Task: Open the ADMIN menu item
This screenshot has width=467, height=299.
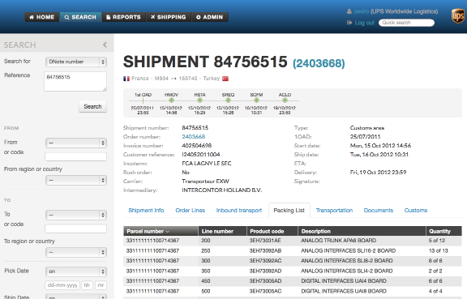Action: point(210,17)
